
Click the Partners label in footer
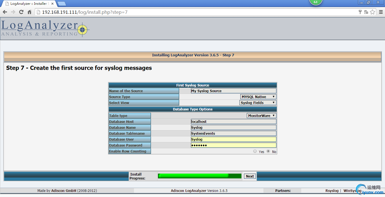[x=283, y=191]
